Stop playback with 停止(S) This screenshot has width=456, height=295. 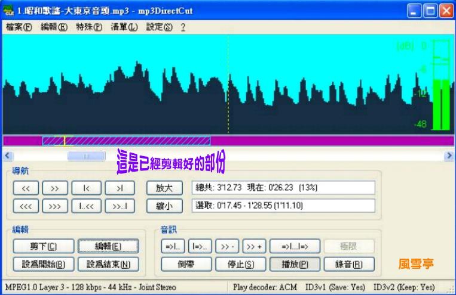coord(240,264)
